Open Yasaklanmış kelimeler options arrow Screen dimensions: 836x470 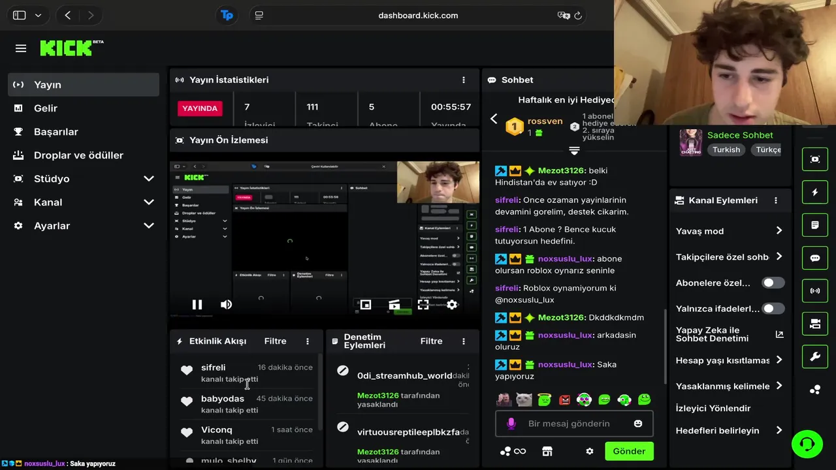pos(779,386)
